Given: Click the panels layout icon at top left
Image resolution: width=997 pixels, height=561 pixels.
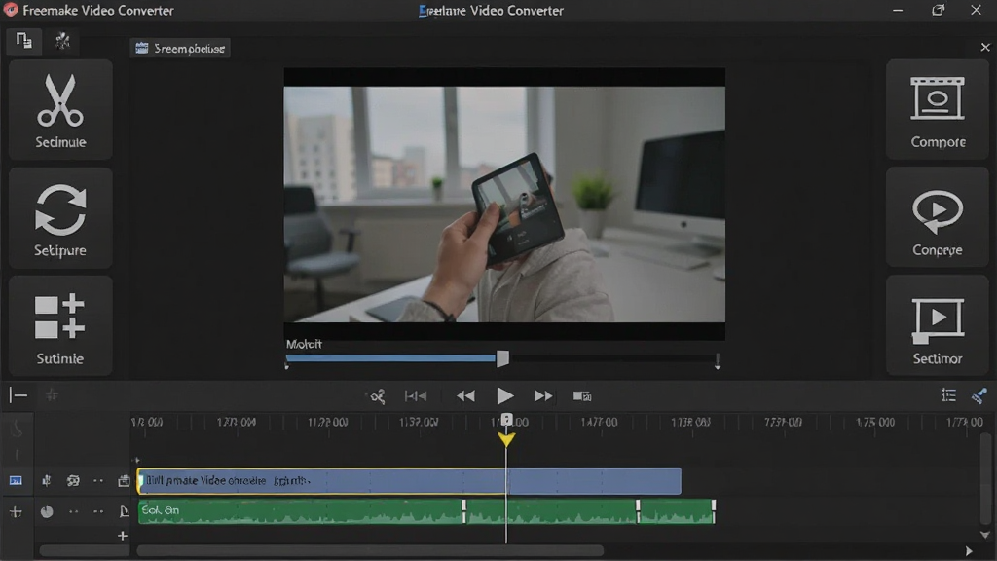Looking at the screenshot, I should (24, 41).
